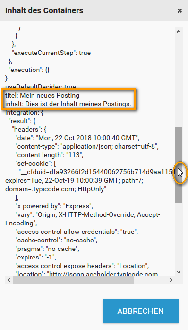Image resolution: width=188 pixels, height=330 pixels.
Task: Click the horizontal scrollbar left arrow
Action: tap(9, 280)
